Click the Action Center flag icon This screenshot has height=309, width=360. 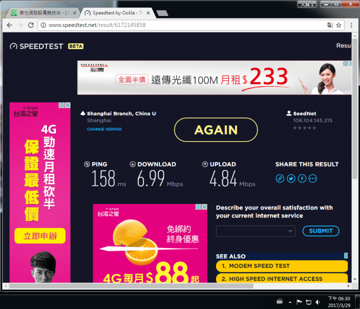point(299,302)
